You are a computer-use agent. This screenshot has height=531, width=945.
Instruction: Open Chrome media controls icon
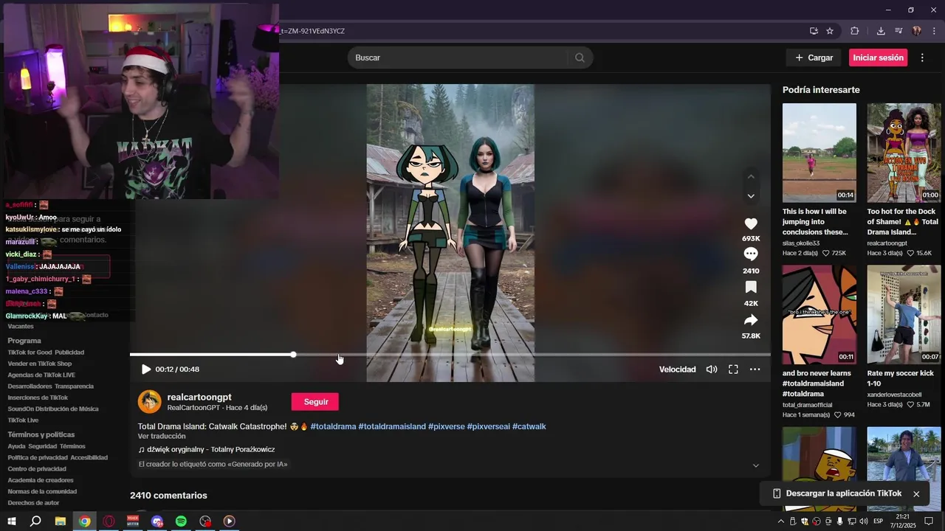tap(898, 31)
